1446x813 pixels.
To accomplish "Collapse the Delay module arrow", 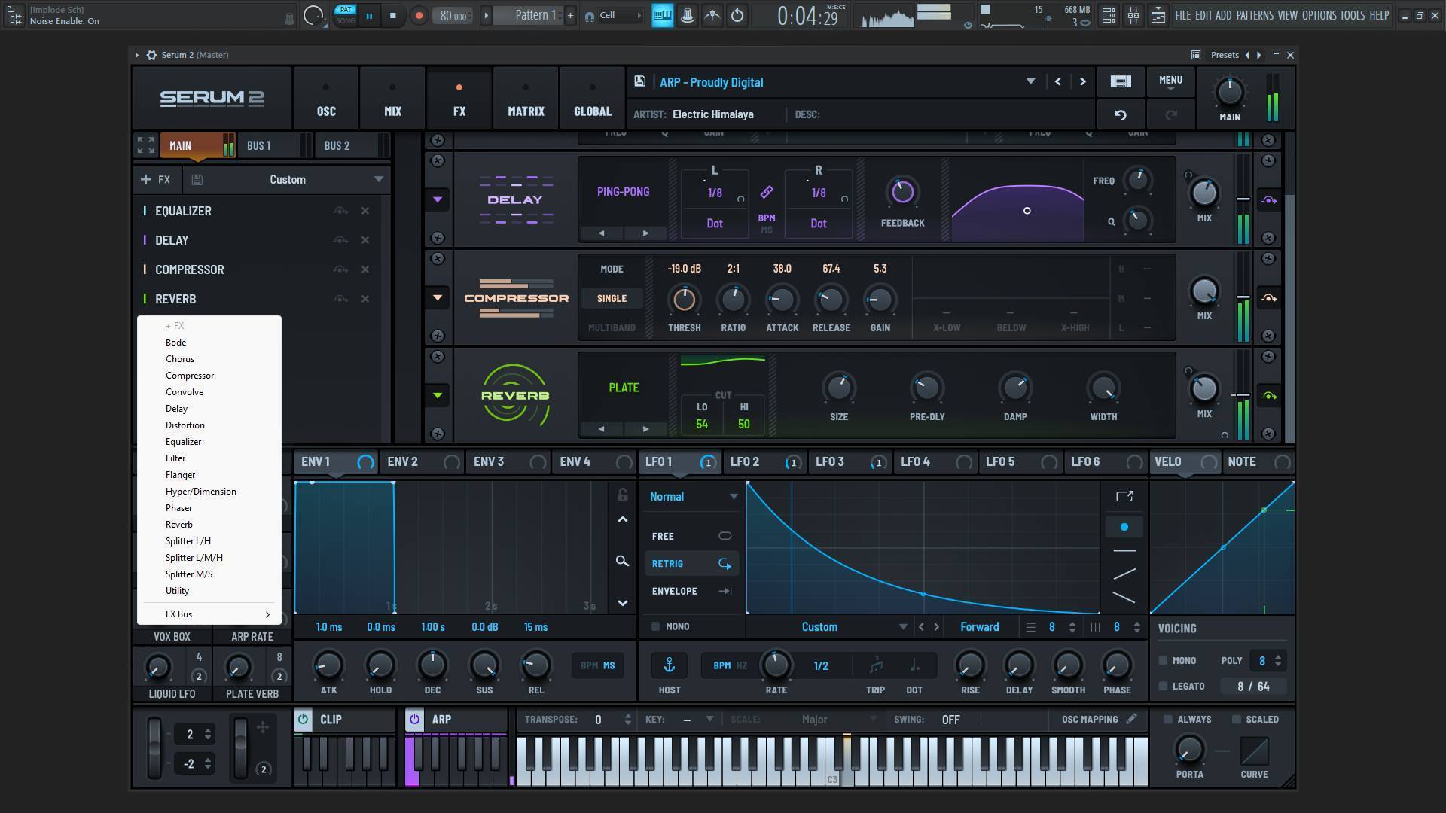I will point(437,199).
